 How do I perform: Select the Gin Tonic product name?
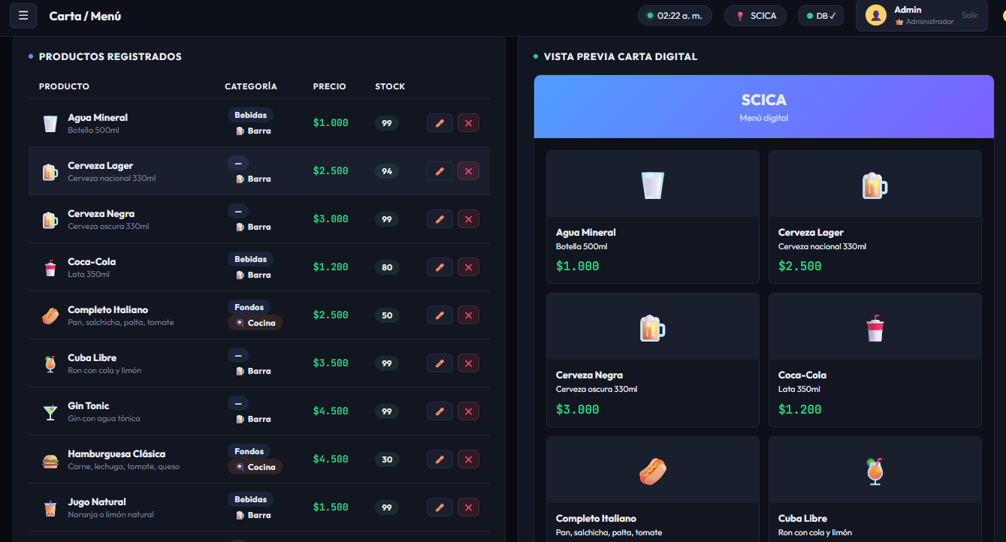[89, 405]
